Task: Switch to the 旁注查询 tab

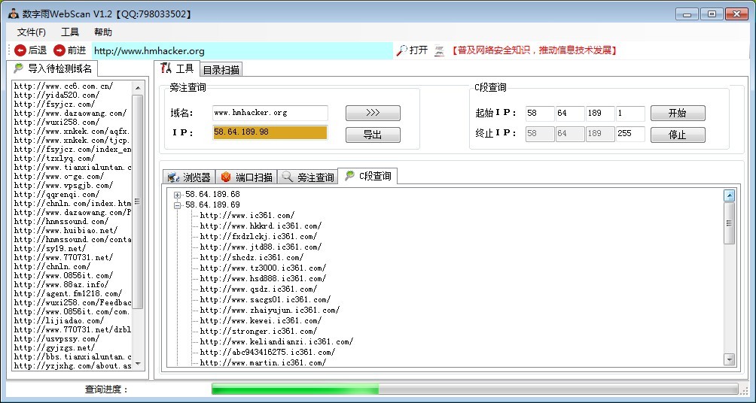Action: click(308, 177)
